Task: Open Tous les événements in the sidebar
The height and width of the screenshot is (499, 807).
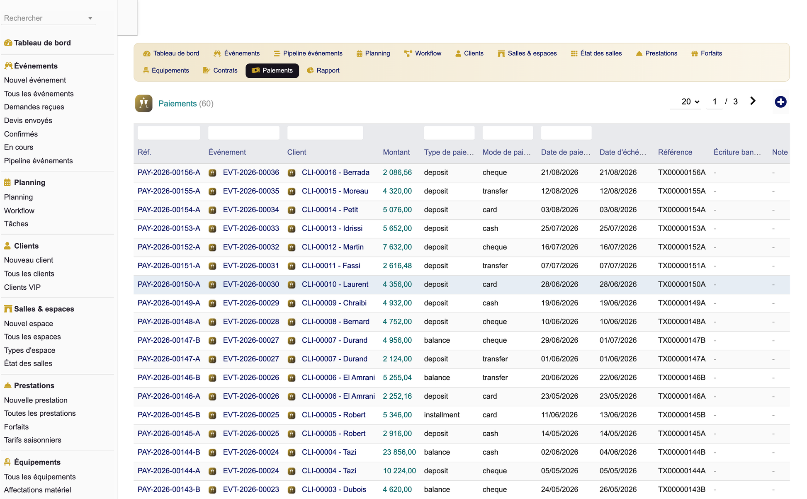Action: [x=39, y=94]
